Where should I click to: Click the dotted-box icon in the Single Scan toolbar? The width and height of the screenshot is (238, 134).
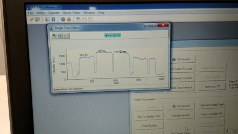tap(67, 36)
